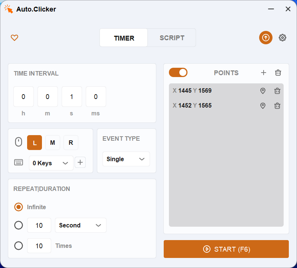Turn off the Points toggle switch
This screenshot has width=297, height=268.
coord(178,73)
